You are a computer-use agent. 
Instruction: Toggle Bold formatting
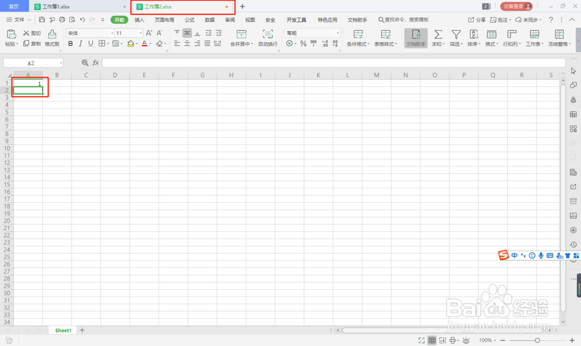tap(70, 43)
